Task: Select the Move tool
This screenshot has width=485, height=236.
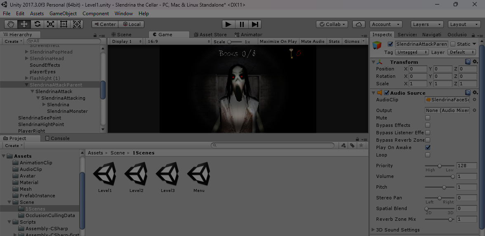Action: tap(24, 24)
